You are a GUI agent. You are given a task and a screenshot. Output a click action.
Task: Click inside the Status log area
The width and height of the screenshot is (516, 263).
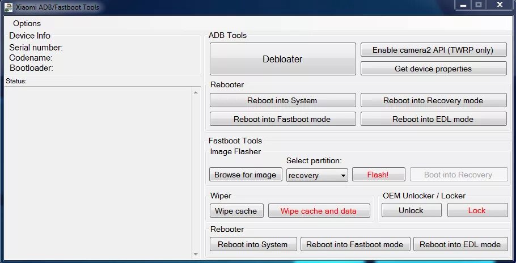99,173
